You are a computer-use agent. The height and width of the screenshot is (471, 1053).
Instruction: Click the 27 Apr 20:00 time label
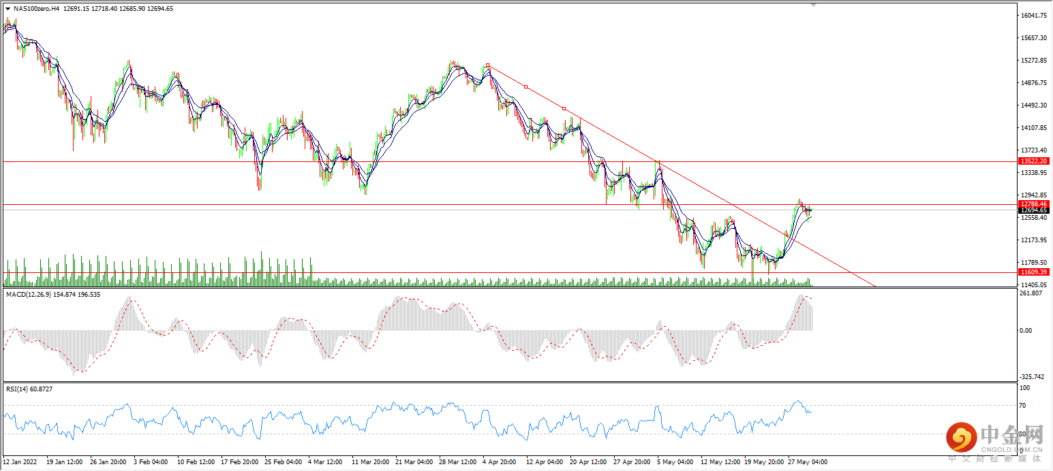click(x=632, y=461)
